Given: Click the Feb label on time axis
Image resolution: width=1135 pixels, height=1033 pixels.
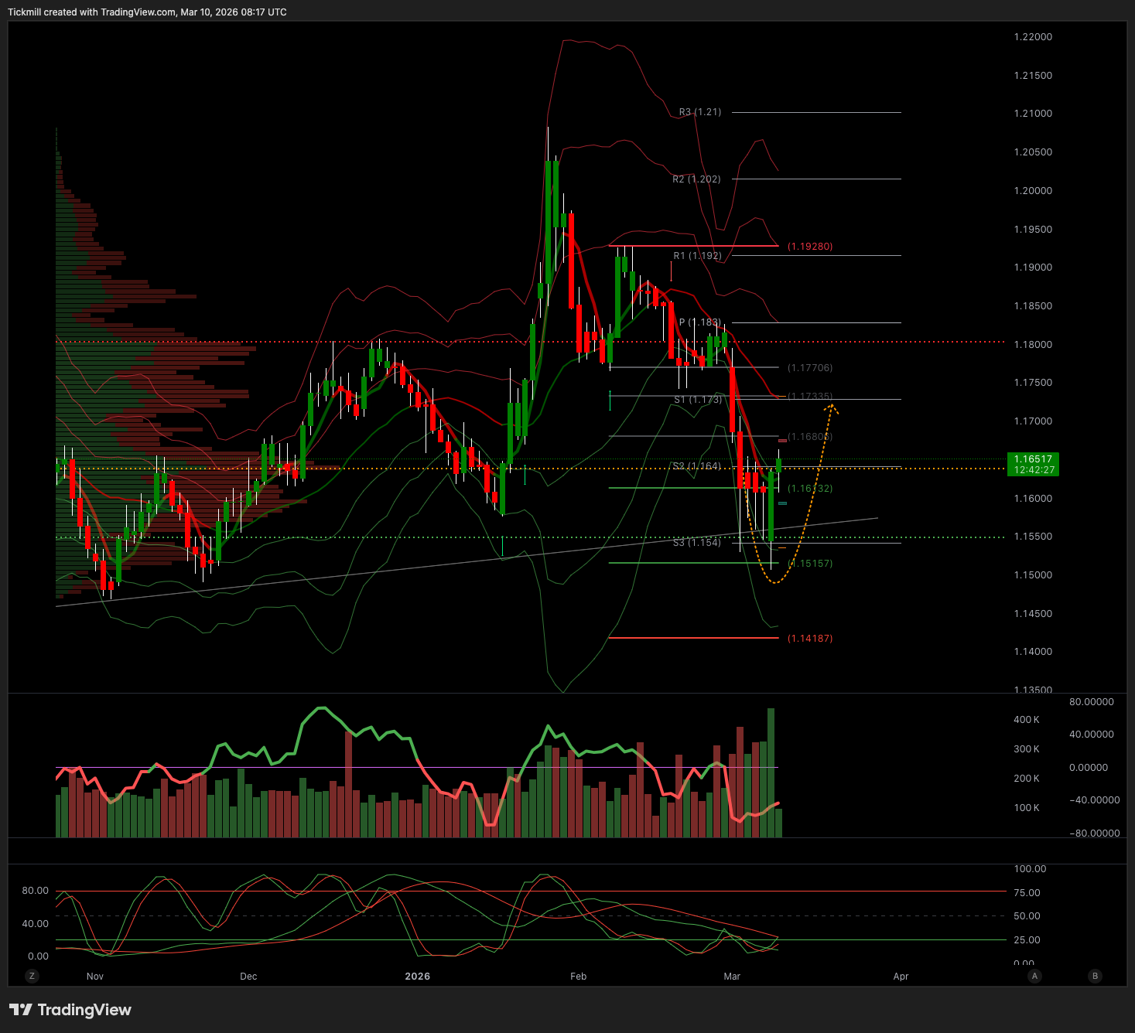Looking at the screenshot, I should tap(579, 977).
